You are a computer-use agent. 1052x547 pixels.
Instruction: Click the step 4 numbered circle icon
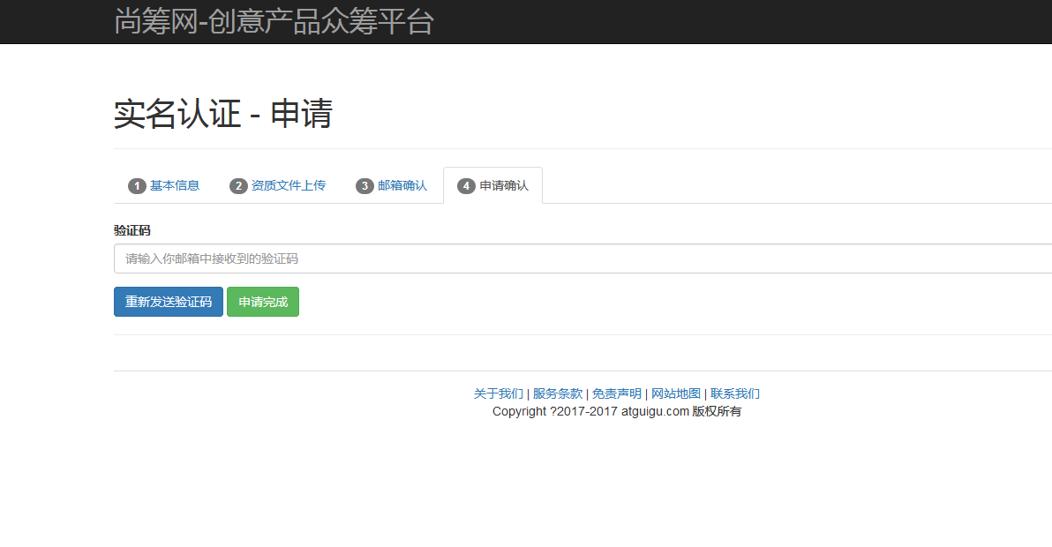pos(465,185)
